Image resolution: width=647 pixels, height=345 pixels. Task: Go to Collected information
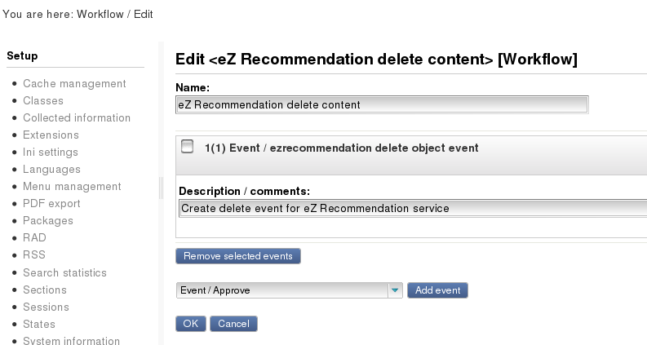[x=77, y=117]
